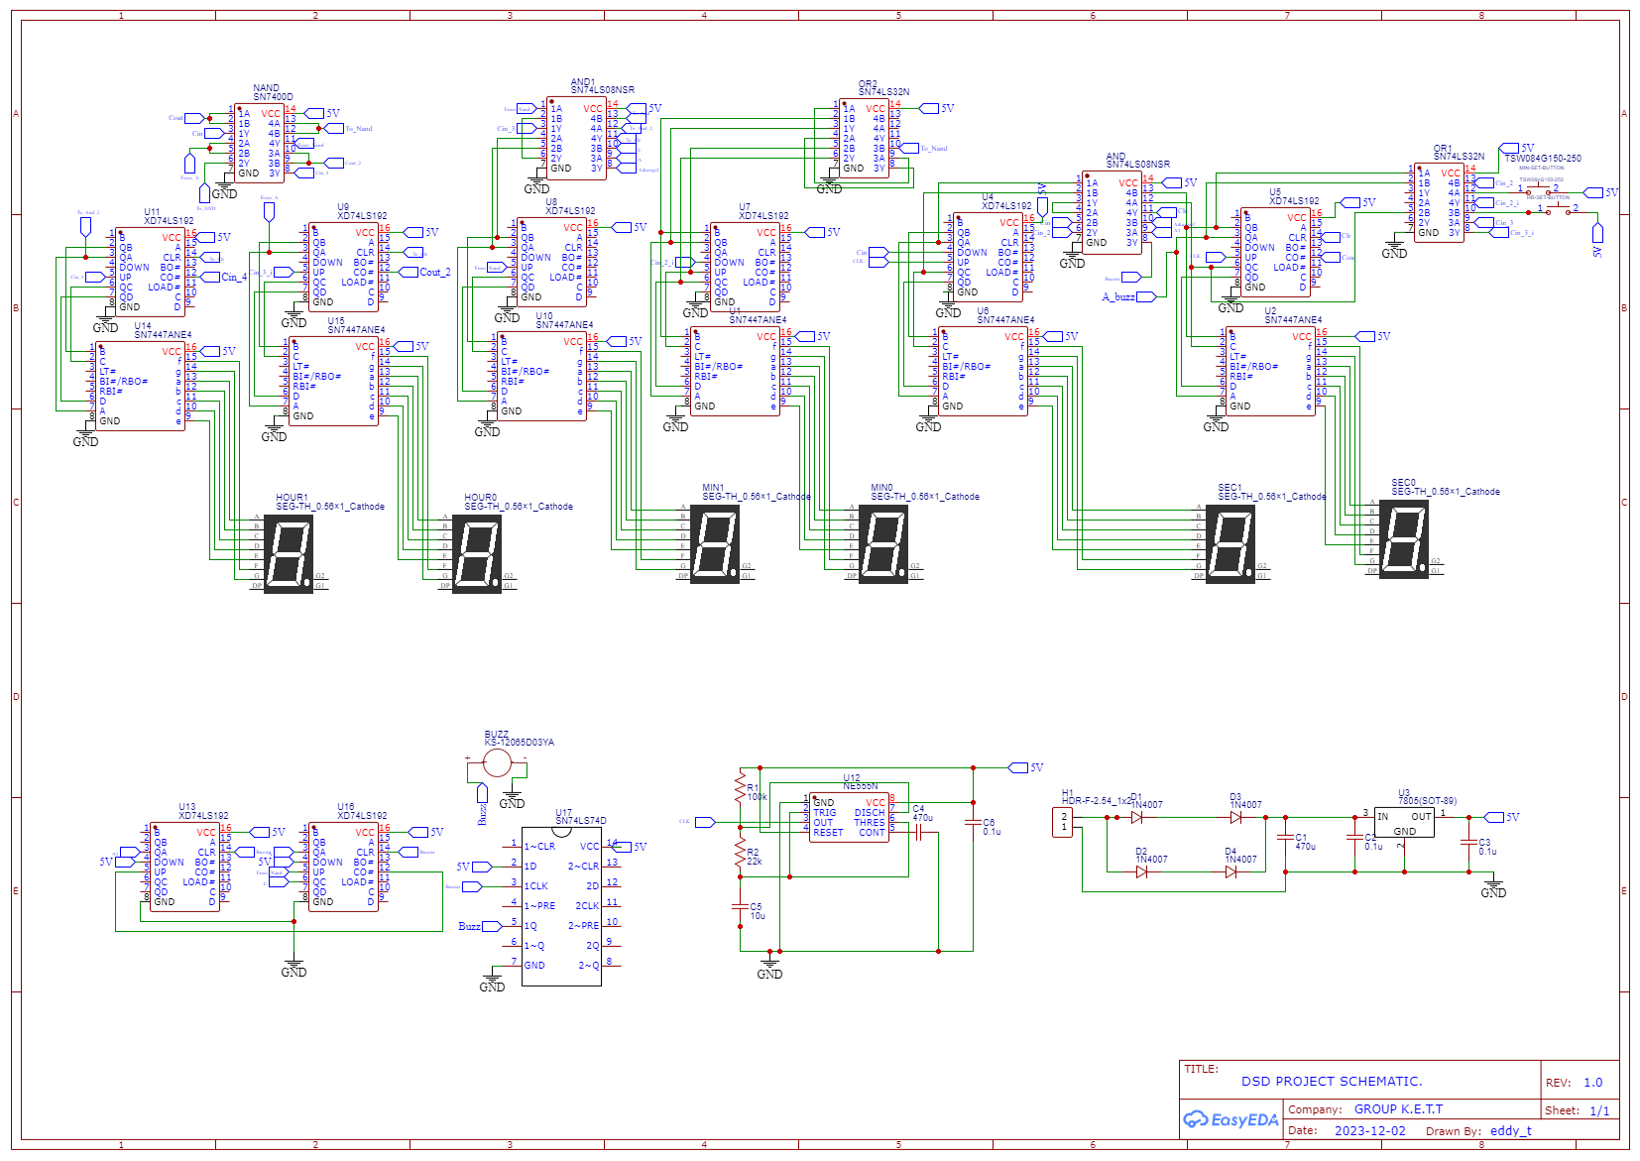Select the U8 XD74LS192 counter chip

(551, 262)
